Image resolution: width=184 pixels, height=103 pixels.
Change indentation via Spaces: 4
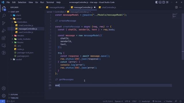(119, 101)
